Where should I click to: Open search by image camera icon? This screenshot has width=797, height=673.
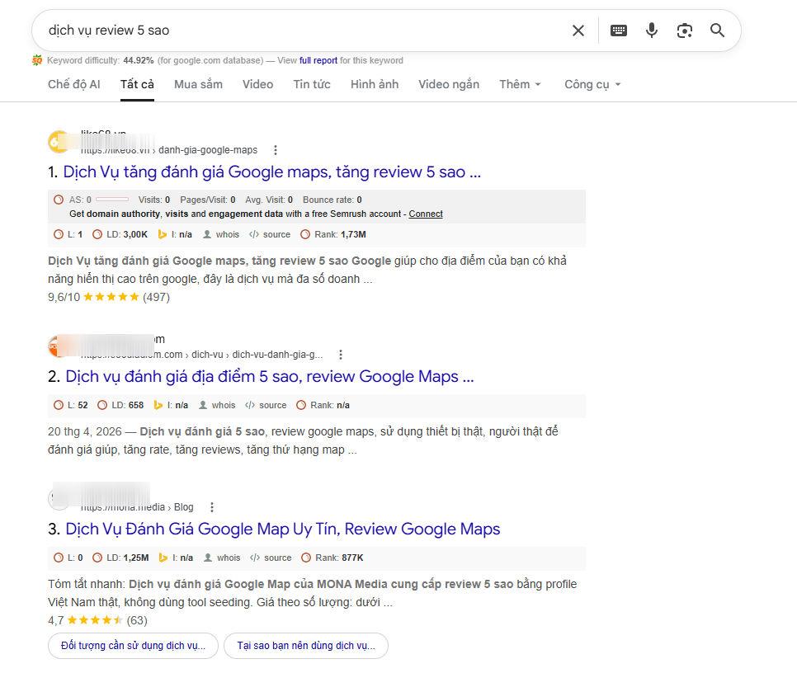(x=685, y=31)
